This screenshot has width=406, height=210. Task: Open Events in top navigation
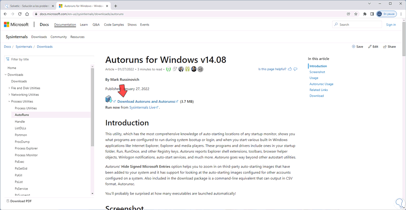coord(145,25)
